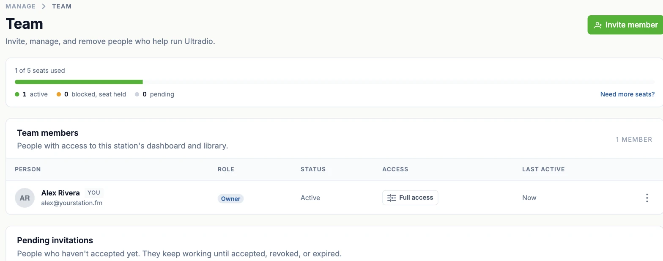Open the Need more seats? link
663x261 pixels.
click(627, 94)
